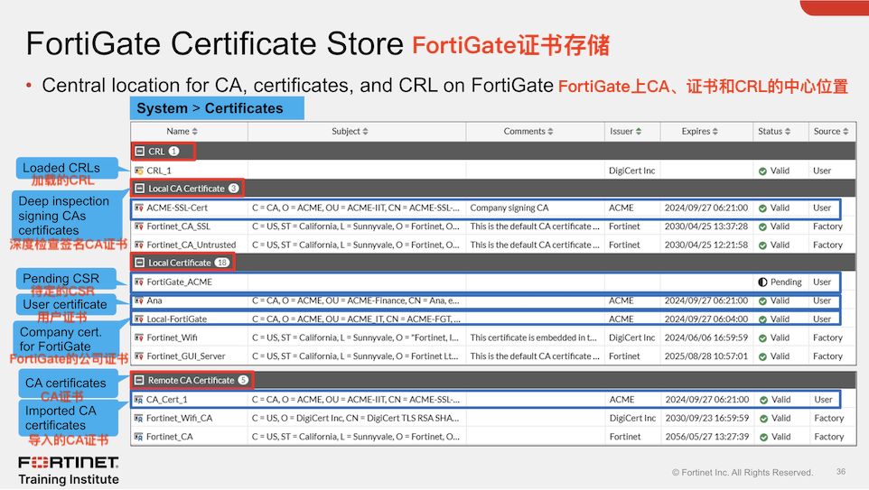Click the Valid status icon for Fortinet_CA_Untrusted

point(762,245)
